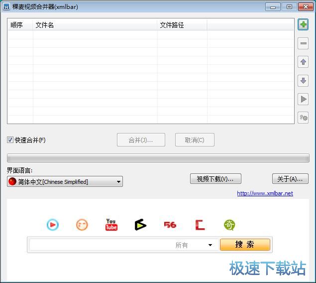Click the blue play circle video site icon

pos(53,225)
